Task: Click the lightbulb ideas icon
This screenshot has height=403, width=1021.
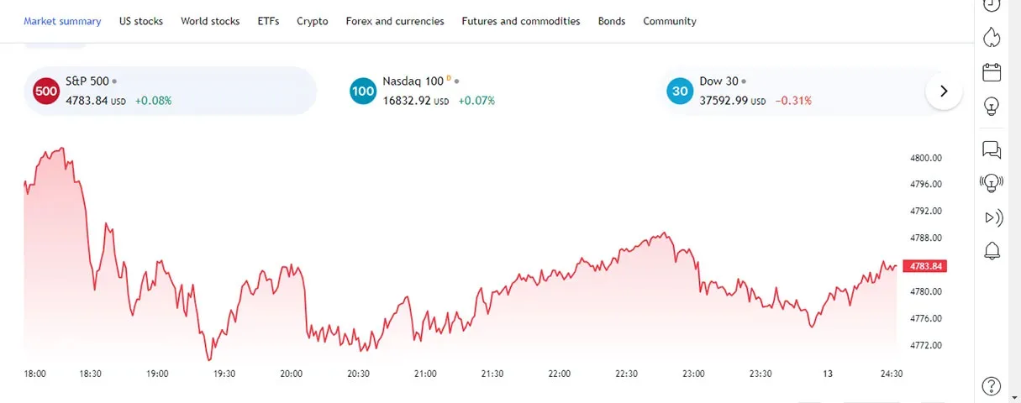Action: (x=992, y=107)
